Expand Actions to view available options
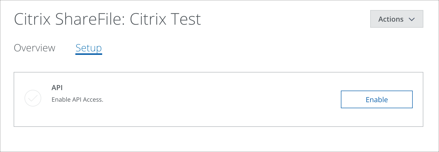The image size is (439, 152). pyautogui.click(x=396, y=19)
